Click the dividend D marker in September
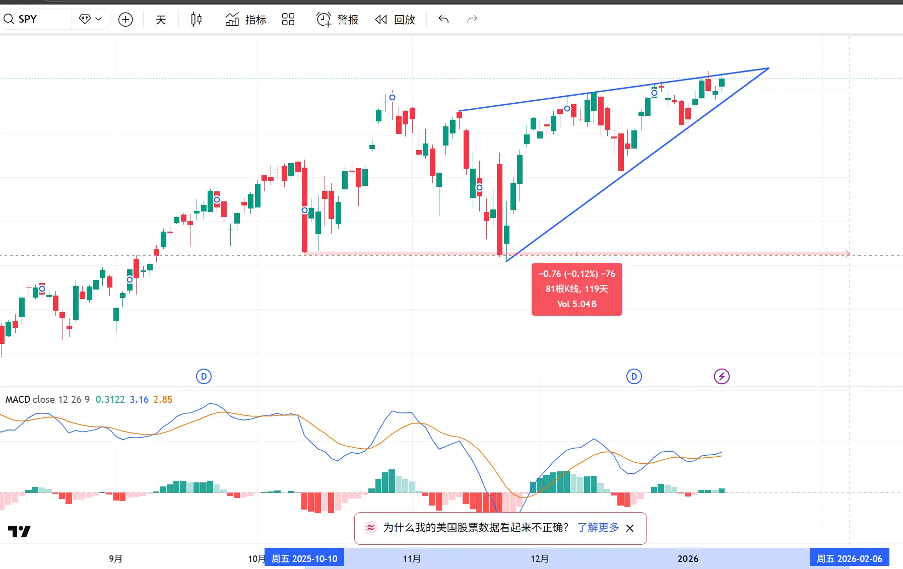 point(204,376)
